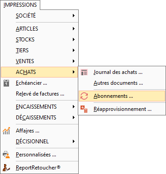Choose Réapprovisionnement menu entry text
This screenshot has width=166, height=174.
[x=123, y=109]
